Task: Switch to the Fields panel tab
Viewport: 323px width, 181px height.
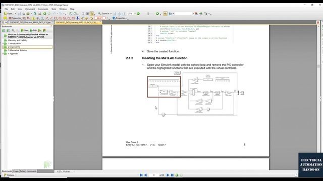Action: (x=23, y=171)
